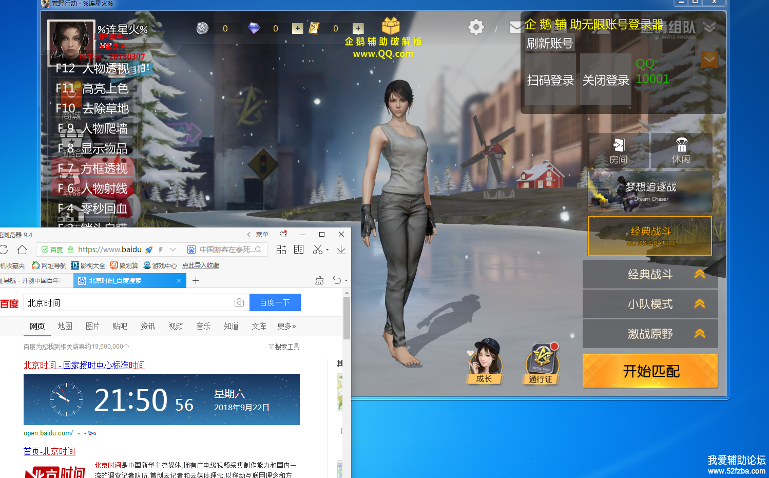Expand the 激战原野 map selector
This screenshot has width=769, height=478.
[650, 334]
